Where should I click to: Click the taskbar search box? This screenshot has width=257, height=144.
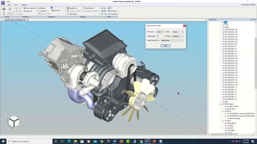pyautogui.click(x=29, y=141)
